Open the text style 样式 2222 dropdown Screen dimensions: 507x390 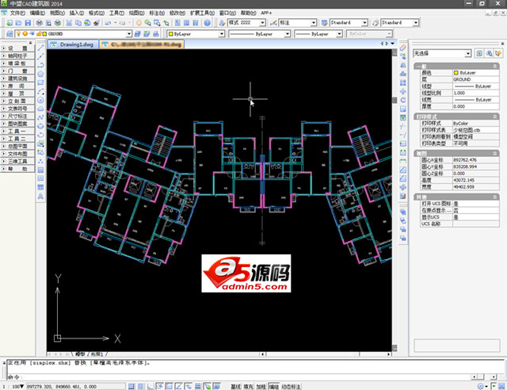click(262, 23)
